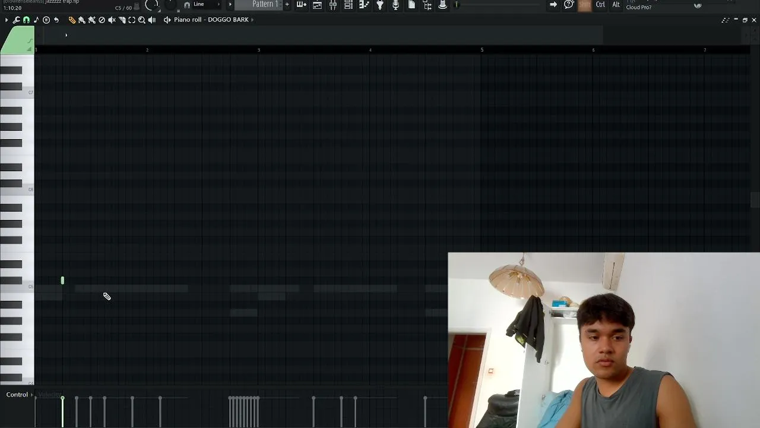This screenshot has width=760, height=428.
Task: Click the Cloud Pro? text link
Action: click(639, 7)
